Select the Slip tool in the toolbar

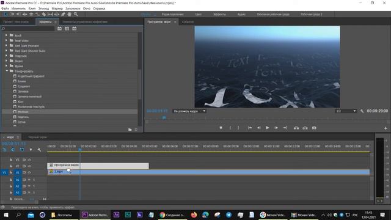pos(50,15)
